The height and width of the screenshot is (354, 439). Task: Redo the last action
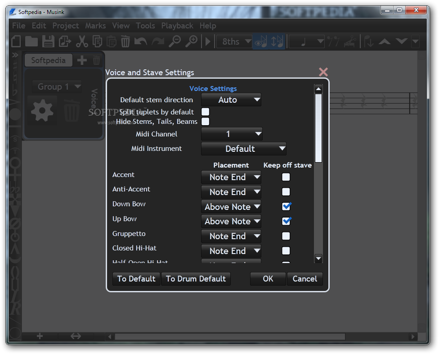(x=158, y=41)
